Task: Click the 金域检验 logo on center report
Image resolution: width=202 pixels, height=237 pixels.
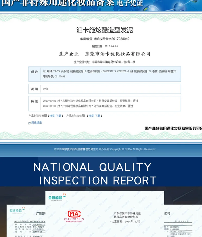Action: click(x=57, y=197)
